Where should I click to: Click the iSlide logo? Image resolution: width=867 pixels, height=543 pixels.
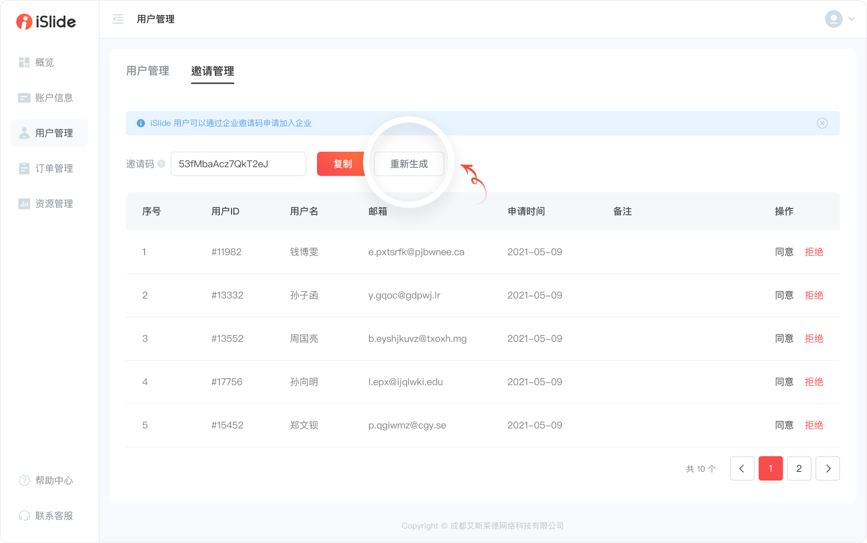coord(46,22)
